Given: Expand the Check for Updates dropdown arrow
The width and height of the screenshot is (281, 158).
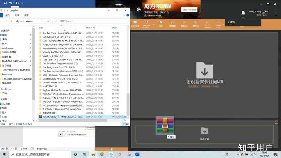Looking at the screenshot, I should tap(154, 25).
